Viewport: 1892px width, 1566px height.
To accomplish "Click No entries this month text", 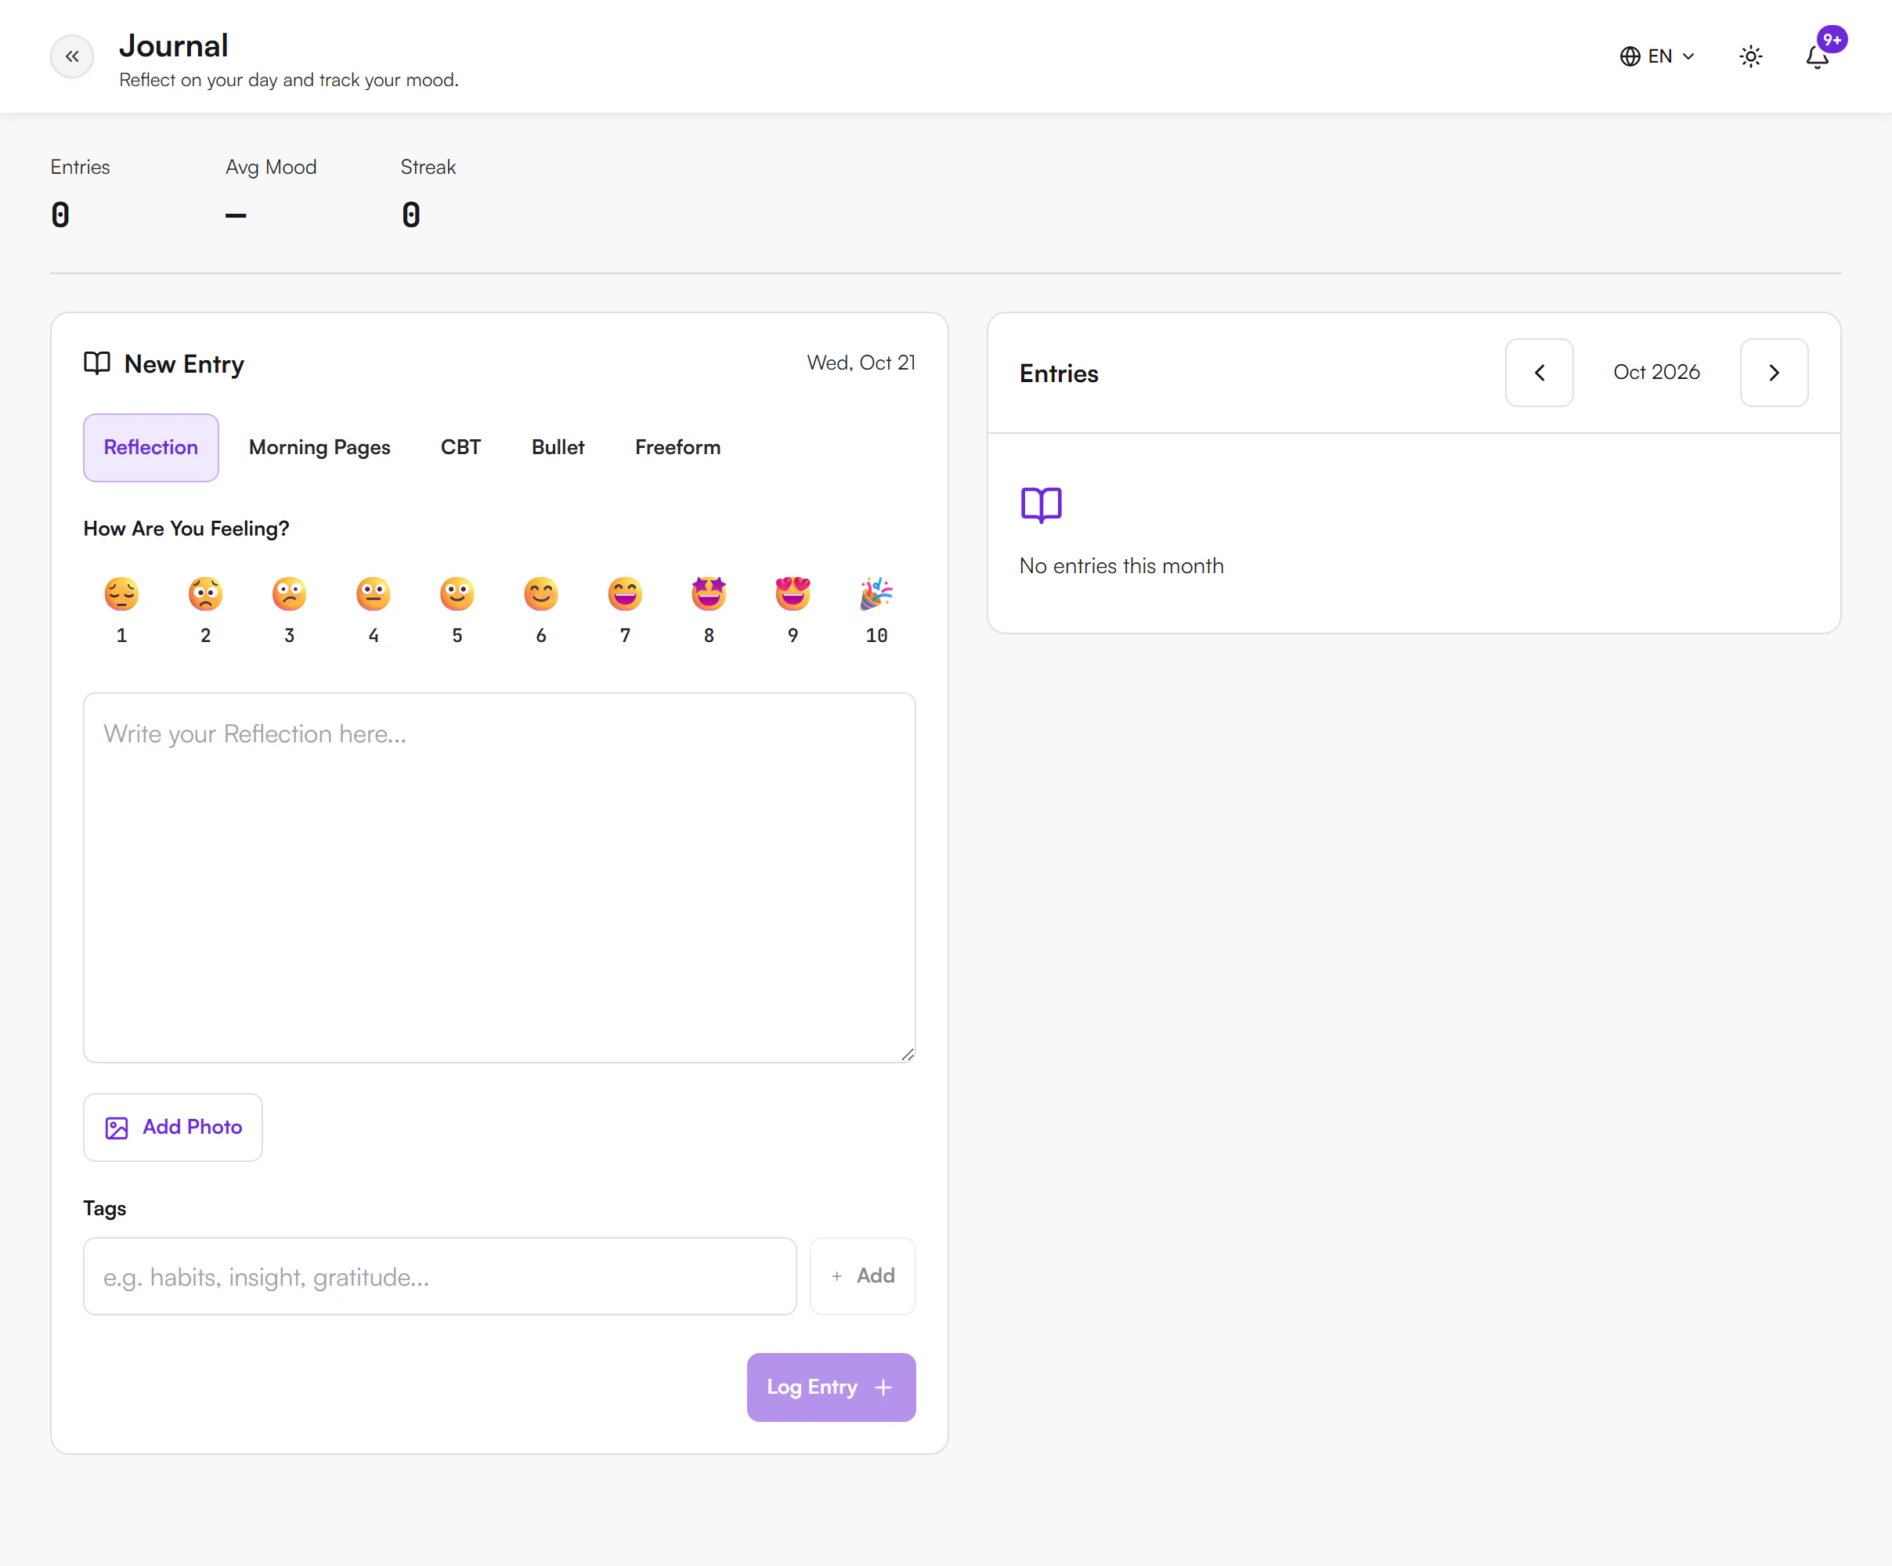I will (1121, 566).
